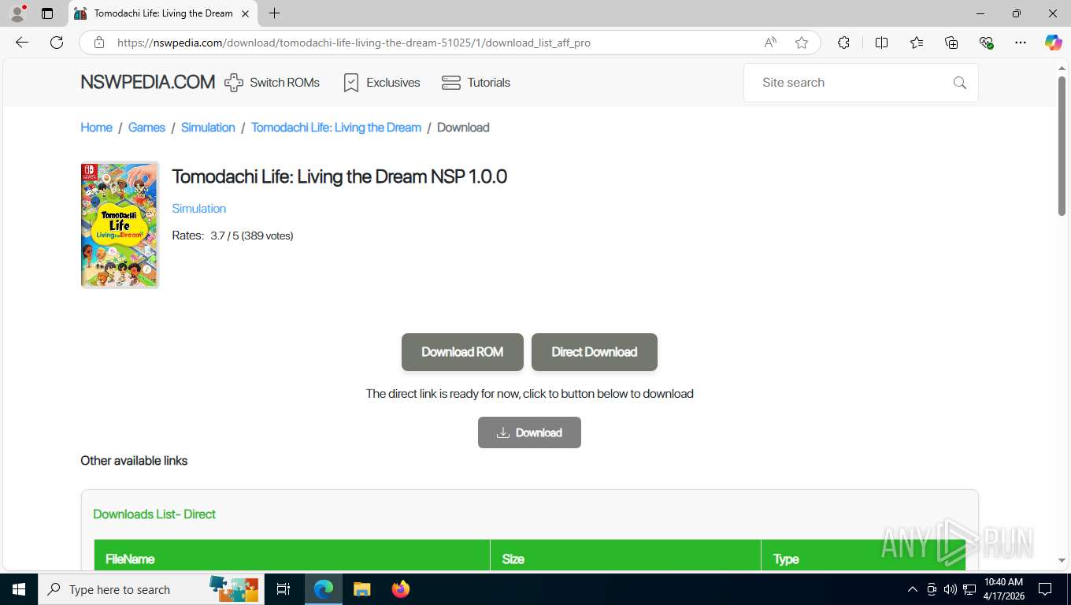Click the Rates 3.7 / 5 text
The height and width of the screenshot is (605, 1071).
coord(232,236)
